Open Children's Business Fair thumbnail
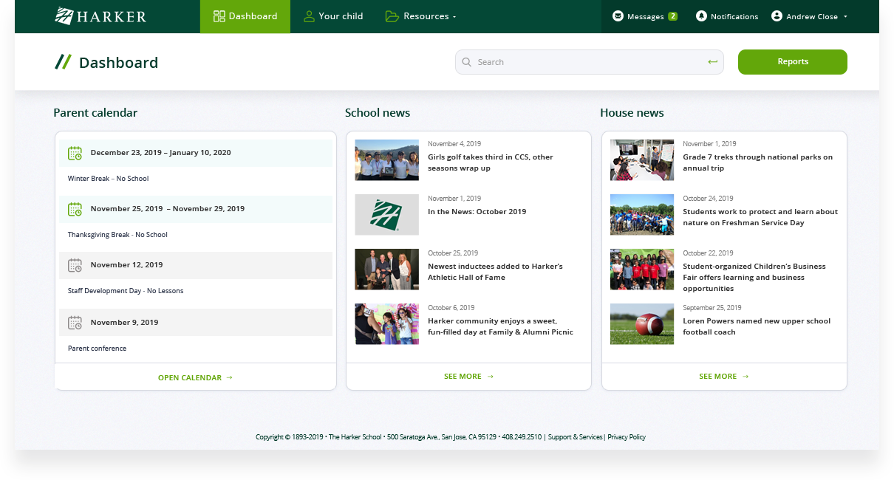 pos(642,269)
